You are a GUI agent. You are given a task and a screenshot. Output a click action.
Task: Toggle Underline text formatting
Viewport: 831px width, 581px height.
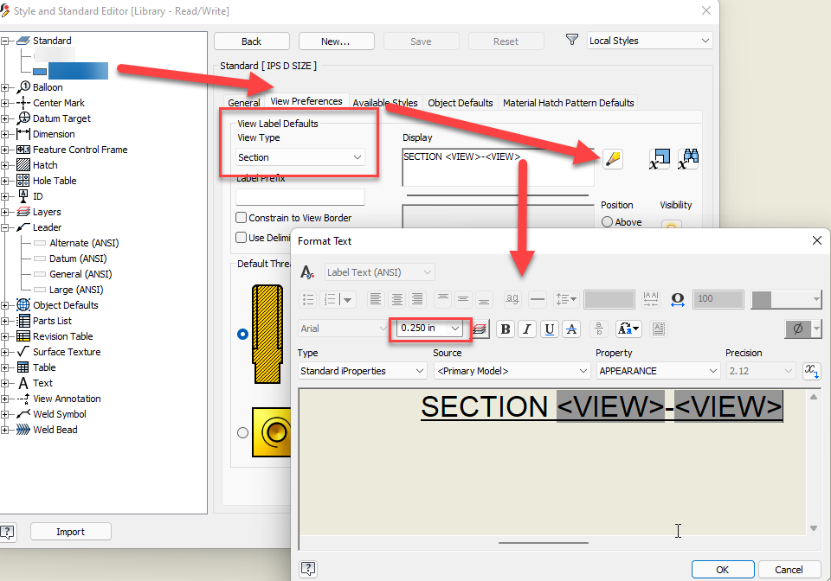[550, 329]
